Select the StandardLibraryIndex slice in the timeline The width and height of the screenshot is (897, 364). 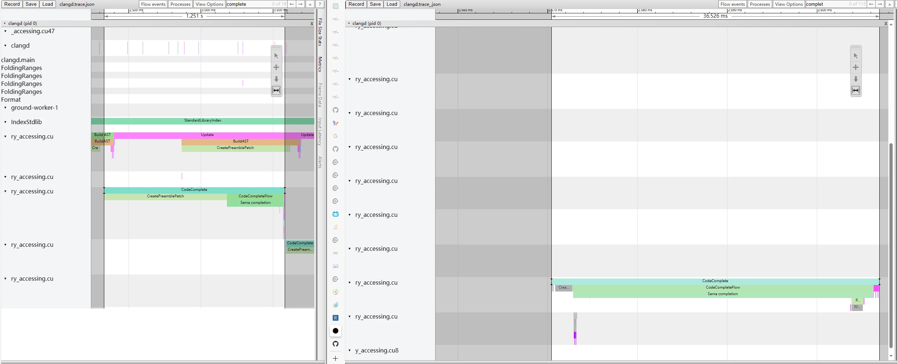pyautogui.click(x=202, y=120)
